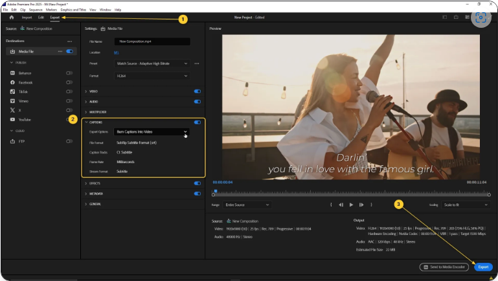Screen dimensions: 498x281
Task: Collapse the Cloud destinations group
Action: tap(12, 131)
